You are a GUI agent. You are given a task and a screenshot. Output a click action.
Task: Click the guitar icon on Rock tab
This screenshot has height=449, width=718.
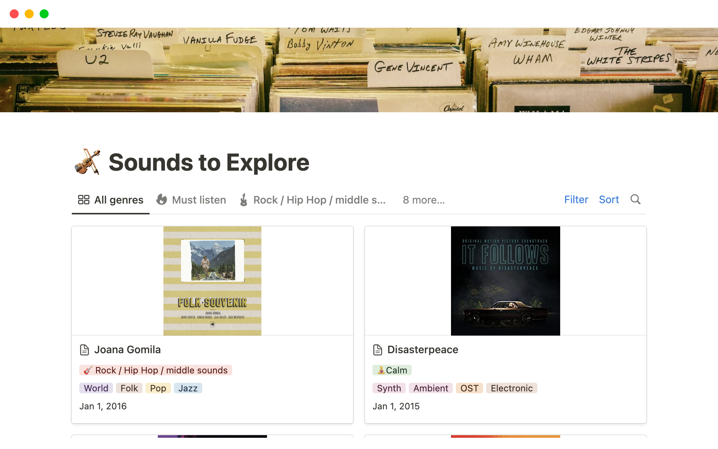pyautogui.click(x=244, y=200)
